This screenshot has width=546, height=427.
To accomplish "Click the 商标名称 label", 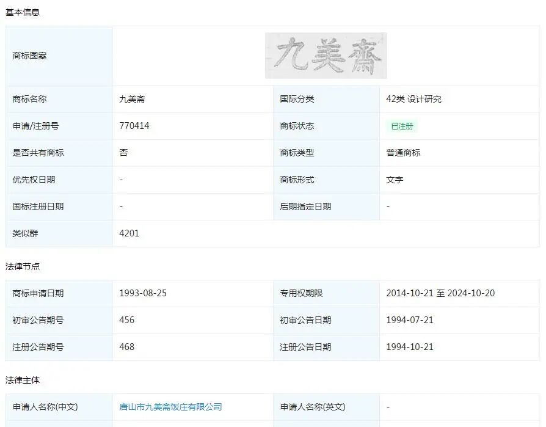I will click(29, 99).
